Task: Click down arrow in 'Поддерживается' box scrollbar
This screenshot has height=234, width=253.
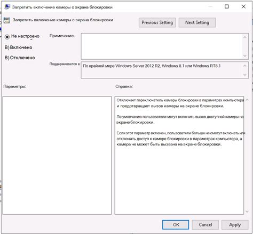Action: click(245, 75)
